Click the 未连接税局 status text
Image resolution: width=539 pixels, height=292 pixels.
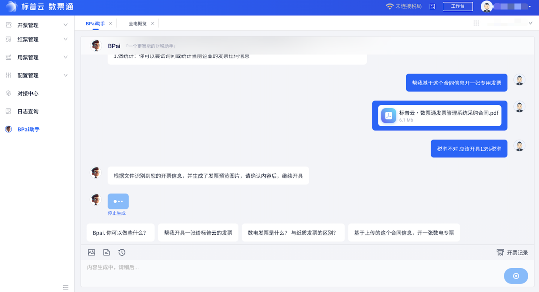(x=408, y=7)
